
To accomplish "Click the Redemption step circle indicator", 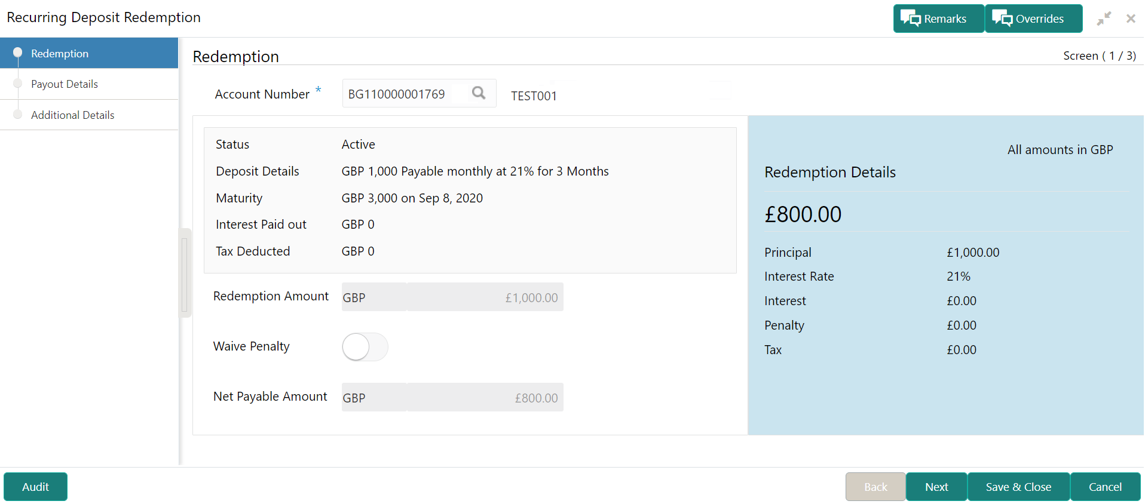I will coord(17,53).
